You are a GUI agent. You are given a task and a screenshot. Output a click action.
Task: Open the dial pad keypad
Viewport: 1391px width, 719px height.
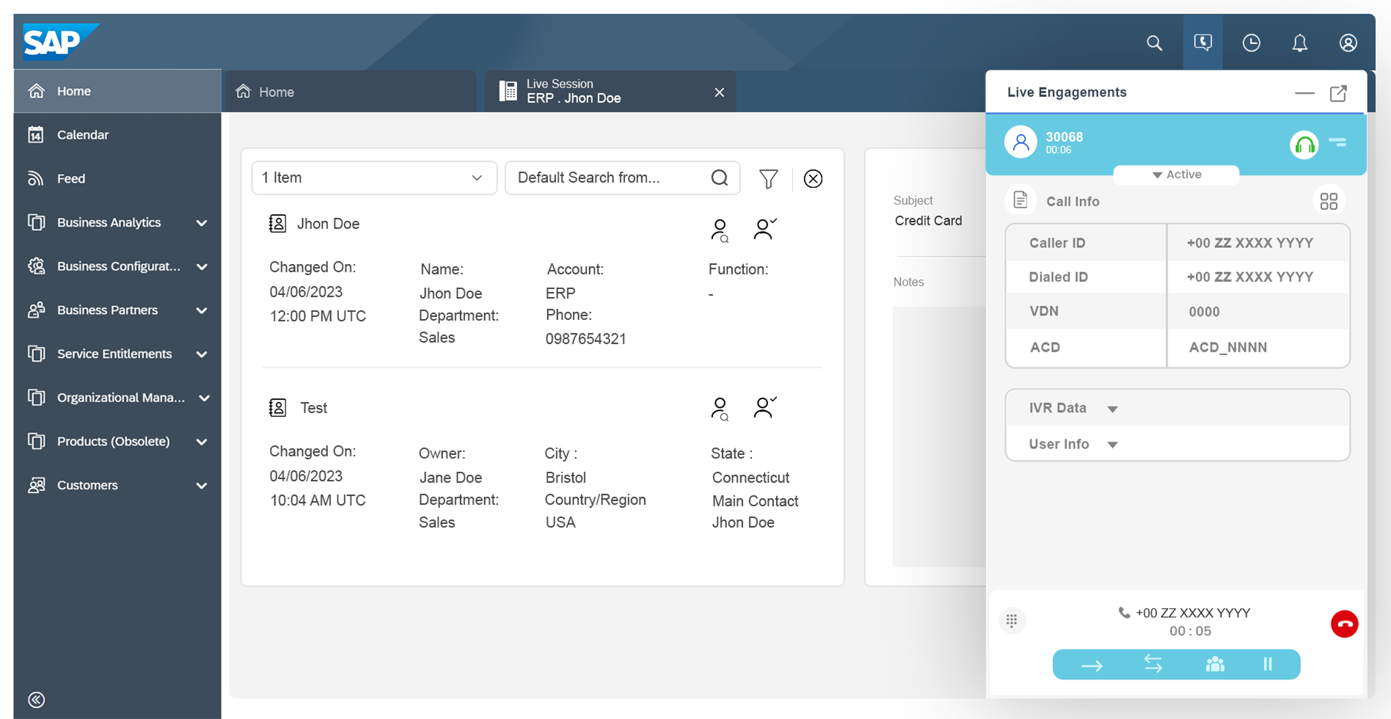coord(1012,621)
